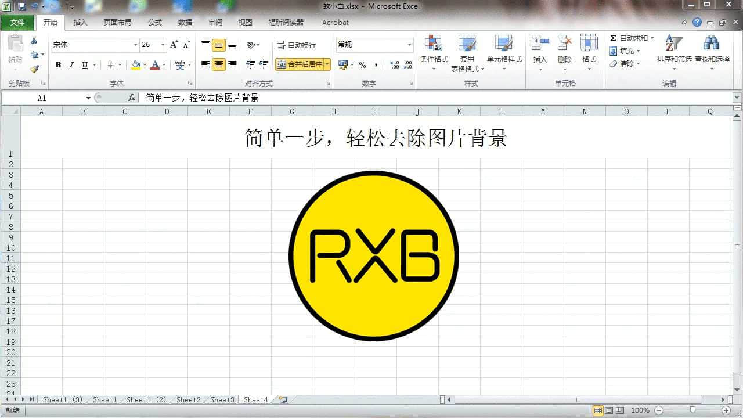Click the increase decimal icon

[394, 65]
